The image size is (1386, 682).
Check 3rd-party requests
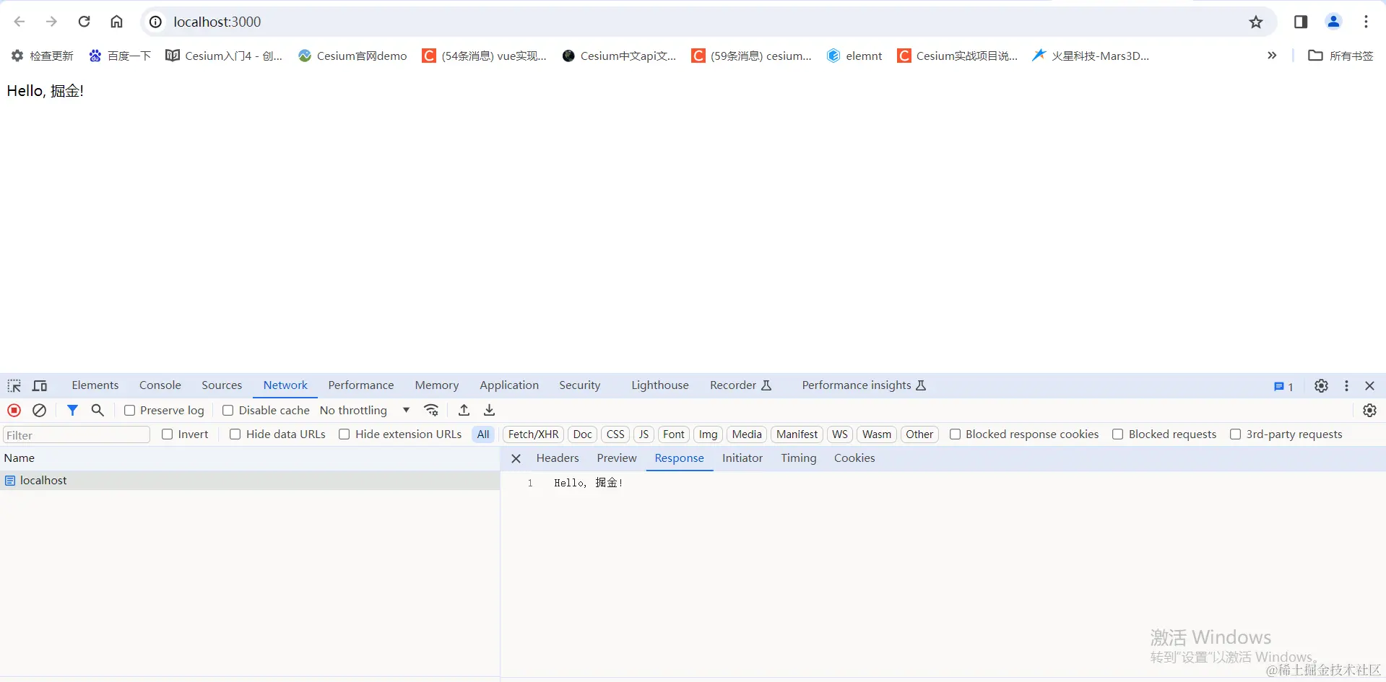pyautogui.click(x=1235, y=434)
